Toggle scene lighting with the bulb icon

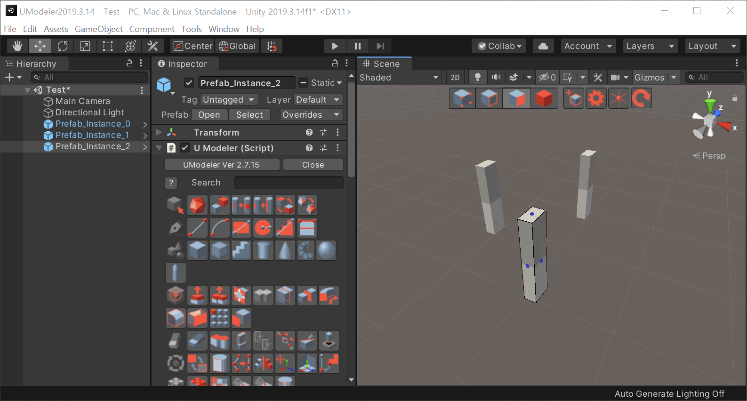point(477,77)
